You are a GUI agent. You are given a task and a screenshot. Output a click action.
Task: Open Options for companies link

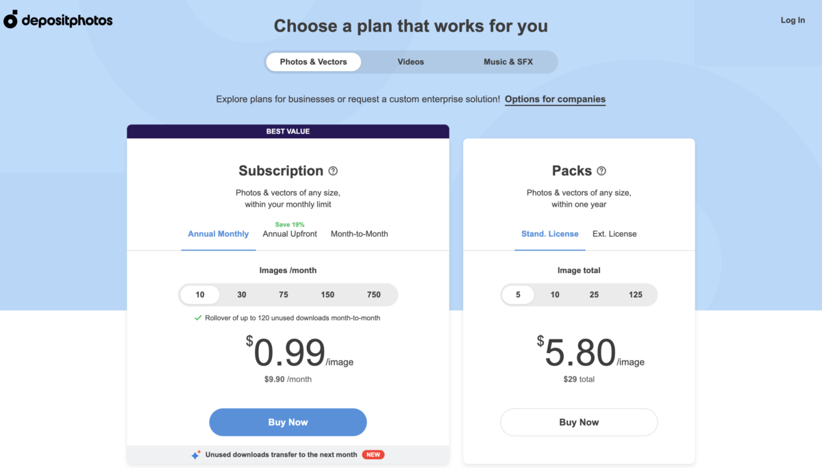click(x=555, y=99)
